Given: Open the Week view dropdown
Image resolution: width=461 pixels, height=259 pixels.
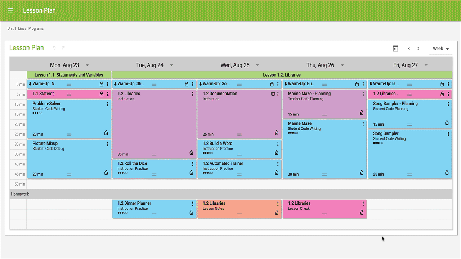Looking at the screenshot, I should [440, 49].
